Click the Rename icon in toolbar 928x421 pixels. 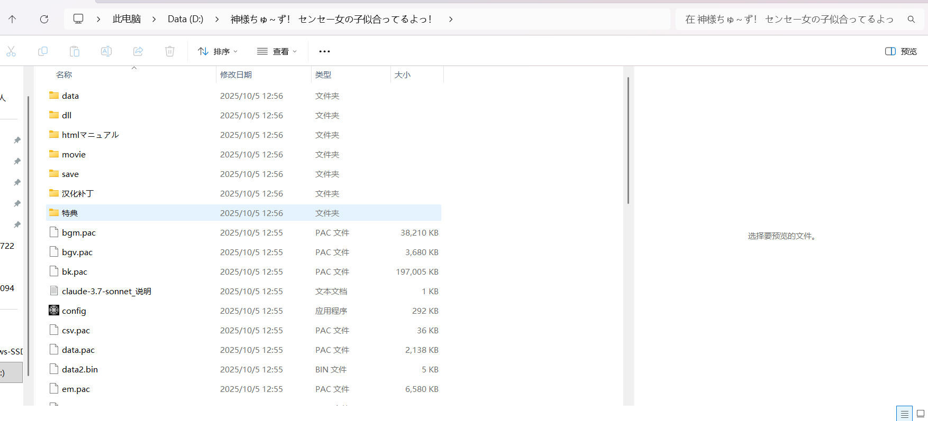tap(106, 51)
